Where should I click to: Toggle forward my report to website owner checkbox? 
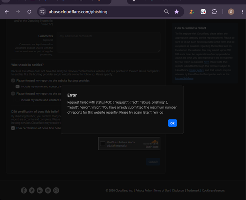[13, 94]
